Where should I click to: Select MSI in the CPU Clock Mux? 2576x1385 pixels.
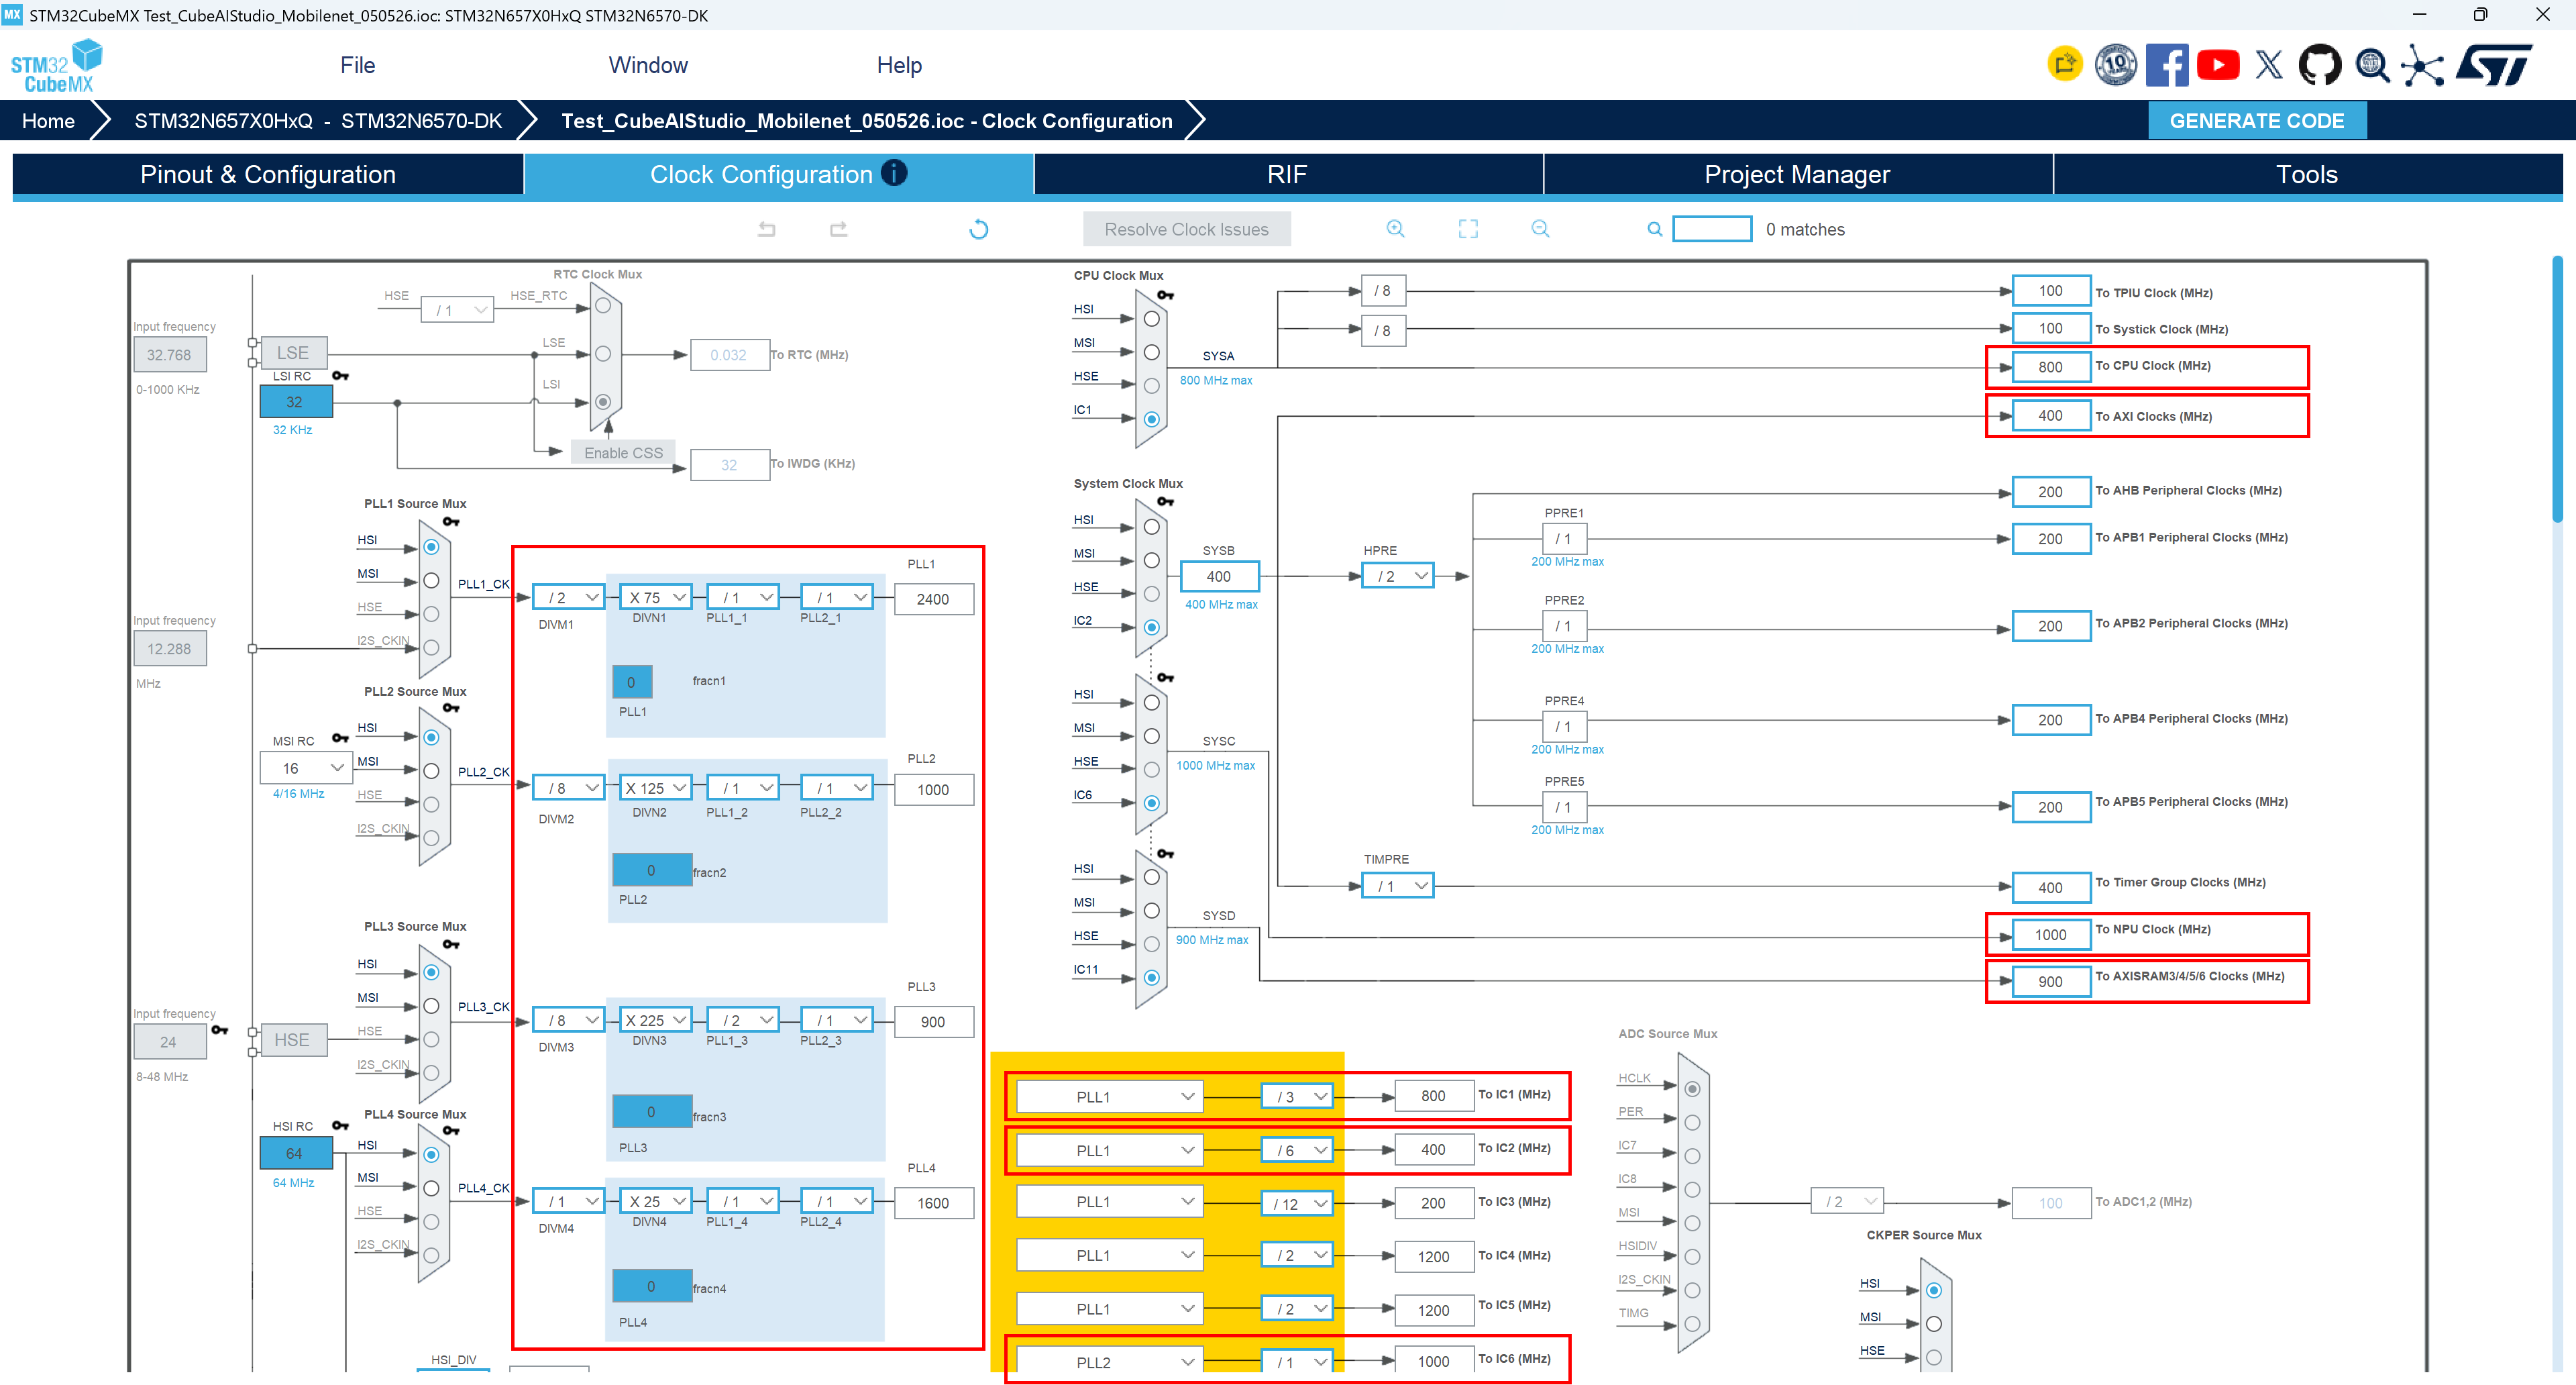click(x=1152, y=352)
